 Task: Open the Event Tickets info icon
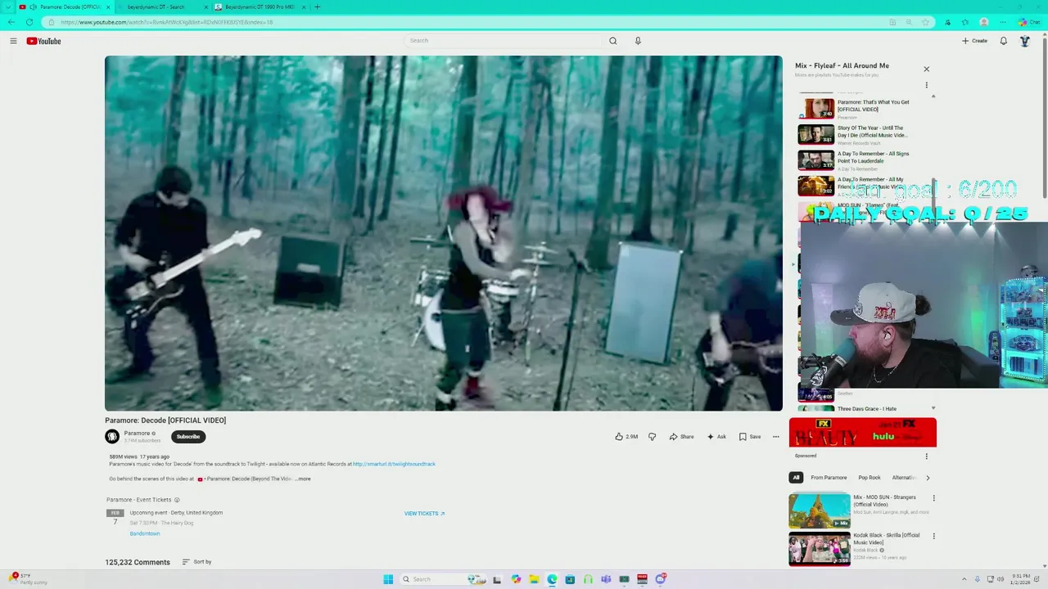[177, 500]
